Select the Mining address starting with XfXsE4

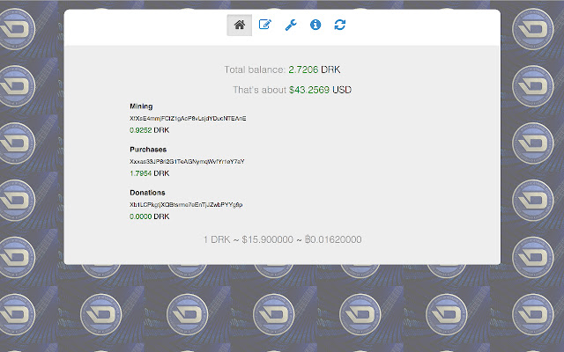click(x=188, y=118)
